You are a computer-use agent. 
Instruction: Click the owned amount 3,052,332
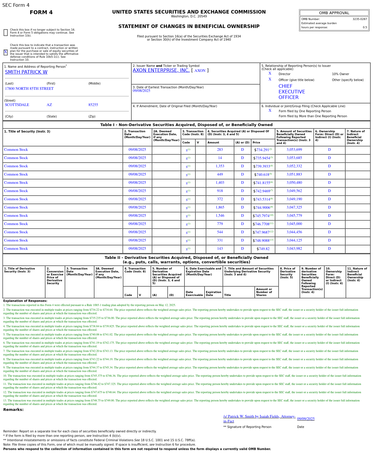coord(294,166)
